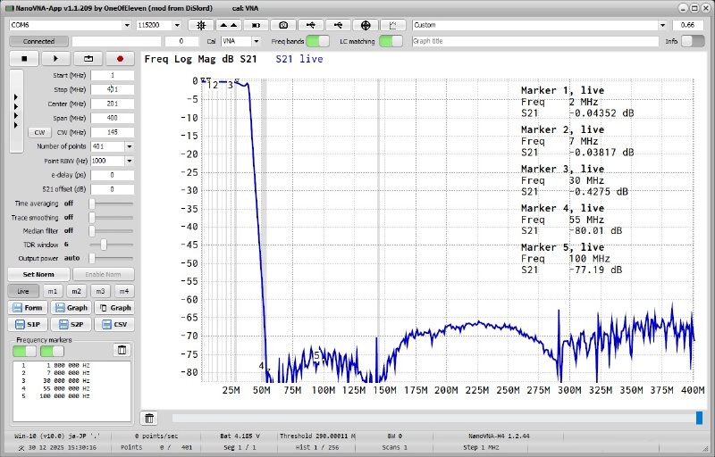The image size is (715, 457).
Task: Select the m1 memory trace tab
Action: [x=53, y=291]
